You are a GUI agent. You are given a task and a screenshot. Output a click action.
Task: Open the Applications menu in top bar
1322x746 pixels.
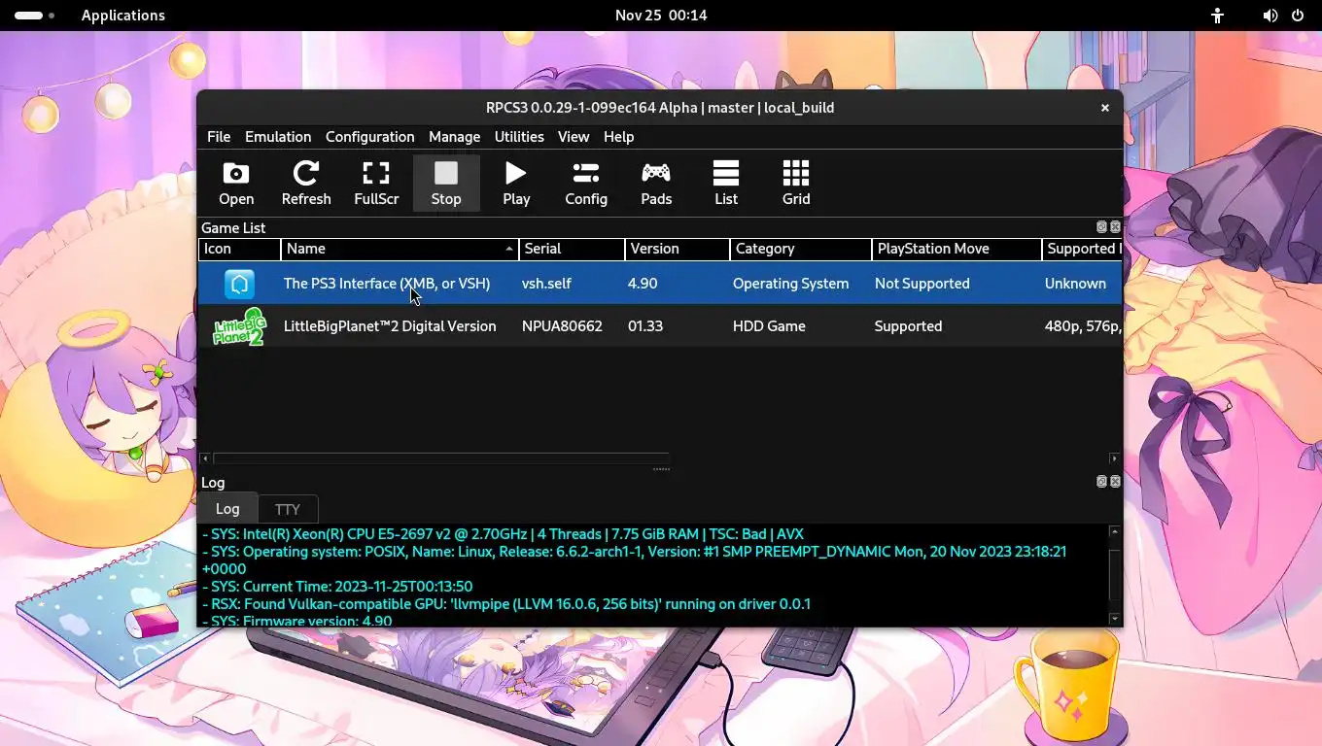tap(123, 16)
